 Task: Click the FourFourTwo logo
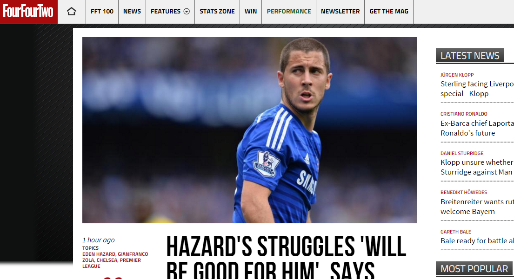click(x=28, y=12)
